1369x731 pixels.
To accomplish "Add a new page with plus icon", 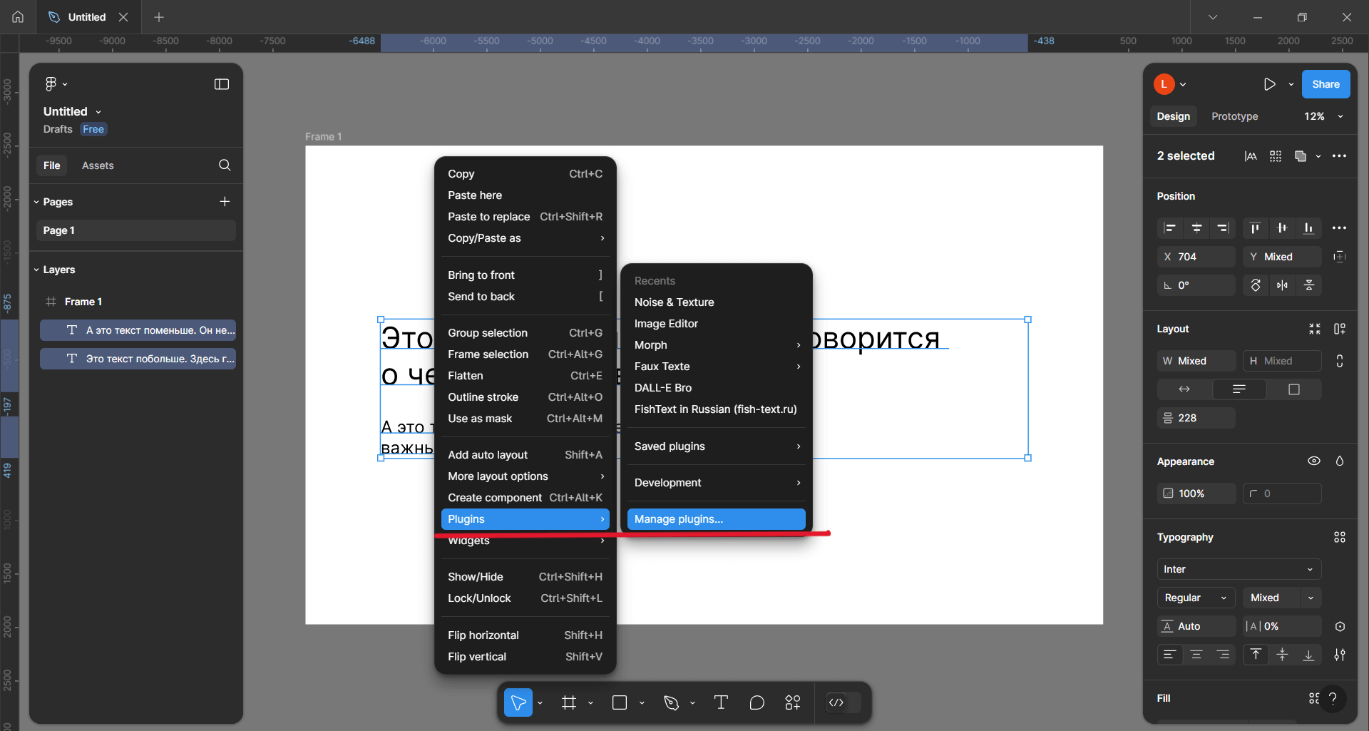I will click(x=225, y=202).
